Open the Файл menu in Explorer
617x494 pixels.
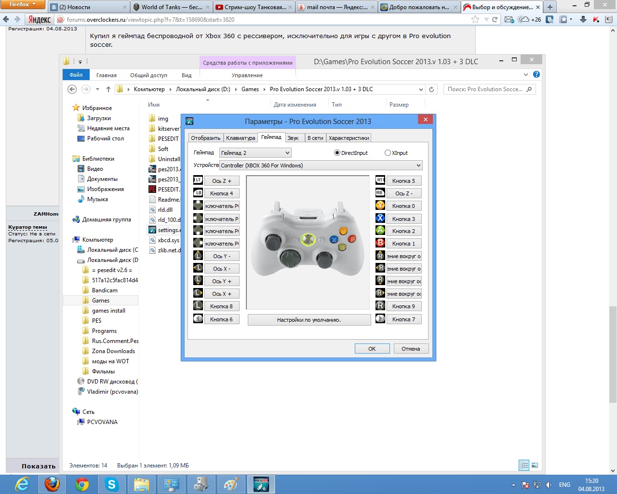tap(76, 75)
